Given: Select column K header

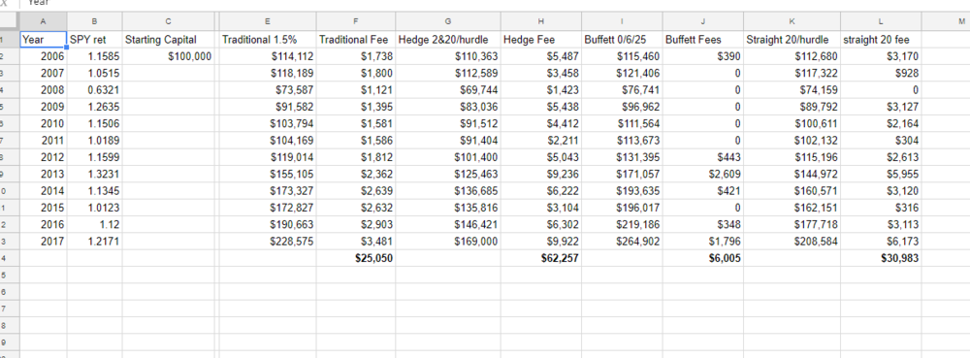Looking at the screenshot, I should point(792,21).
